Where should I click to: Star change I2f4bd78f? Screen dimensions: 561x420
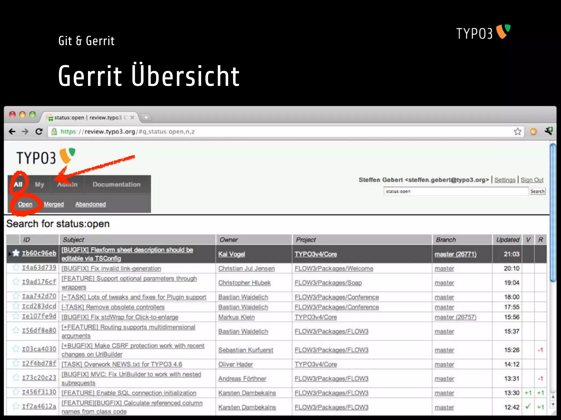[16, 363]
